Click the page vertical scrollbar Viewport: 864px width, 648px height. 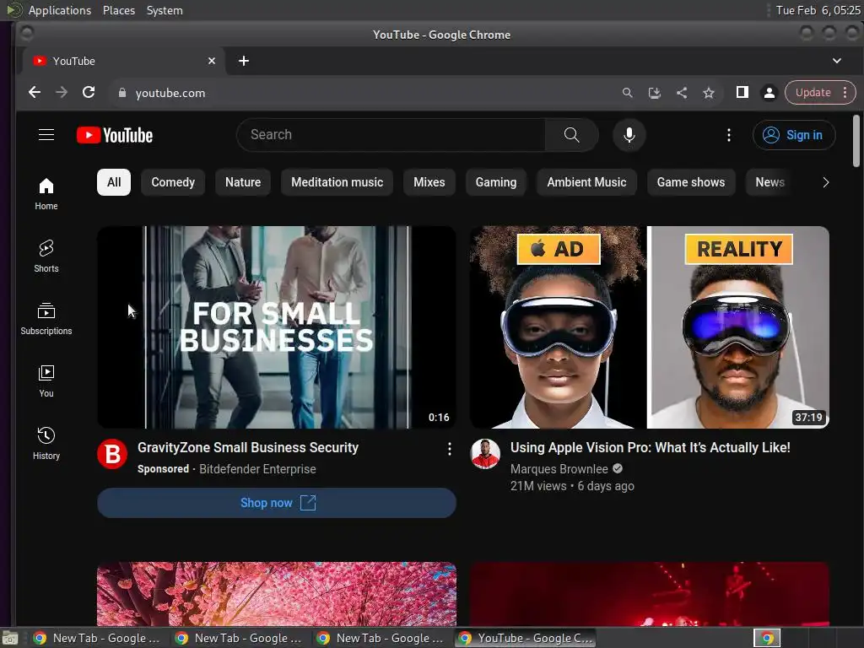click(856, 141)
